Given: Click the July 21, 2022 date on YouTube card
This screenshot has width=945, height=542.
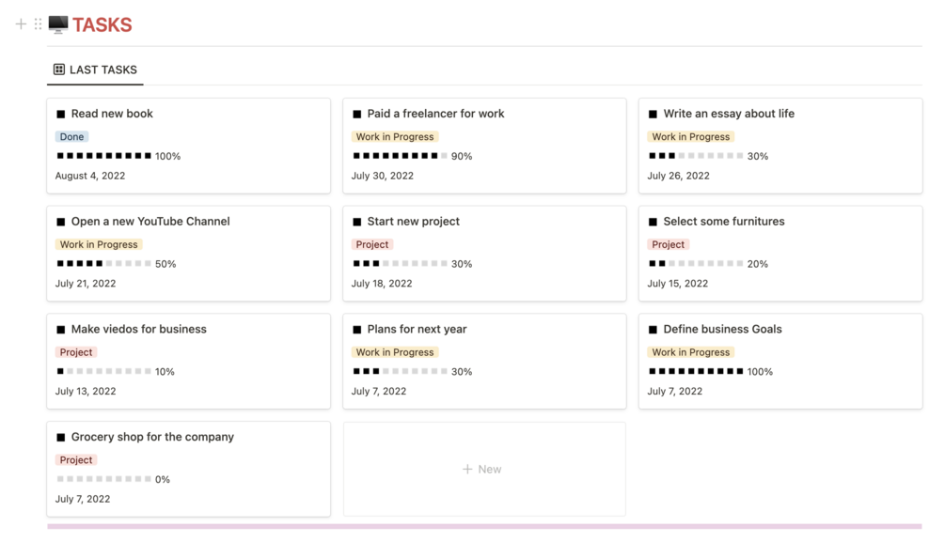Looking at the screenshot, I should 86,284.
